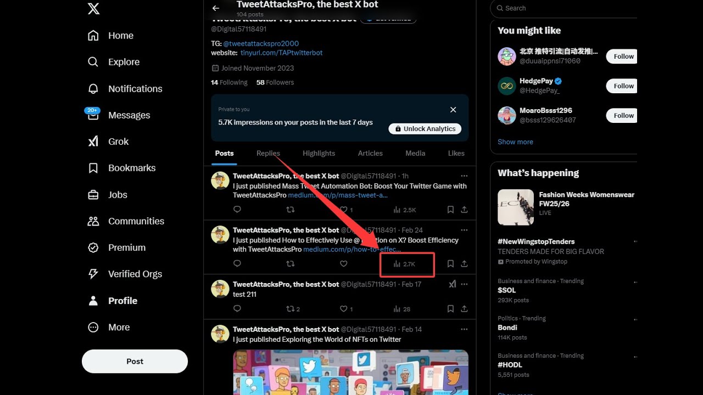703x395 pixels.
Task: Click the Unlock Analytics button
Action: (425, 129)
